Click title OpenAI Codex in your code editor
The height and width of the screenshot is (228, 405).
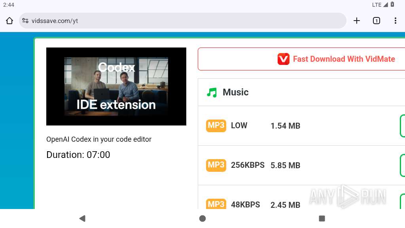[98, 139]
